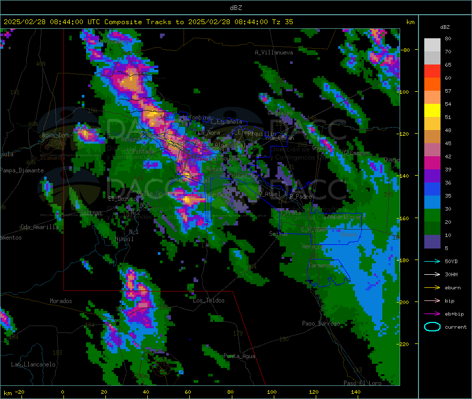This screenshot has height=399, width=472.
Task: Click the -220 km axis tick label
Action: coord(404,344)
